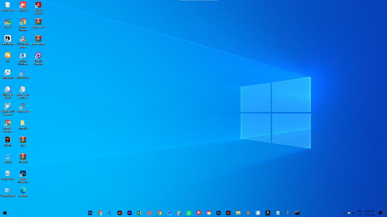Open the orange starburst taskbar app
Image resolution: width=387 pixels, height=217 pixels.
pyautogui.click(x=248, y=213)
